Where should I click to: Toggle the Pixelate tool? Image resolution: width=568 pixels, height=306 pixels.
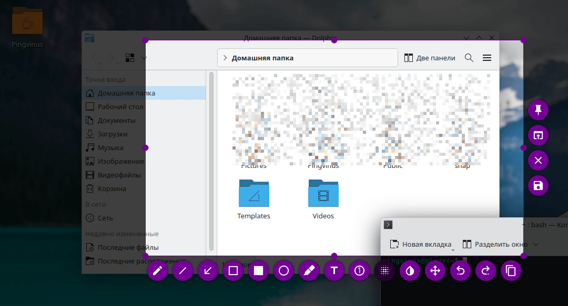click(x=384, y=271)
